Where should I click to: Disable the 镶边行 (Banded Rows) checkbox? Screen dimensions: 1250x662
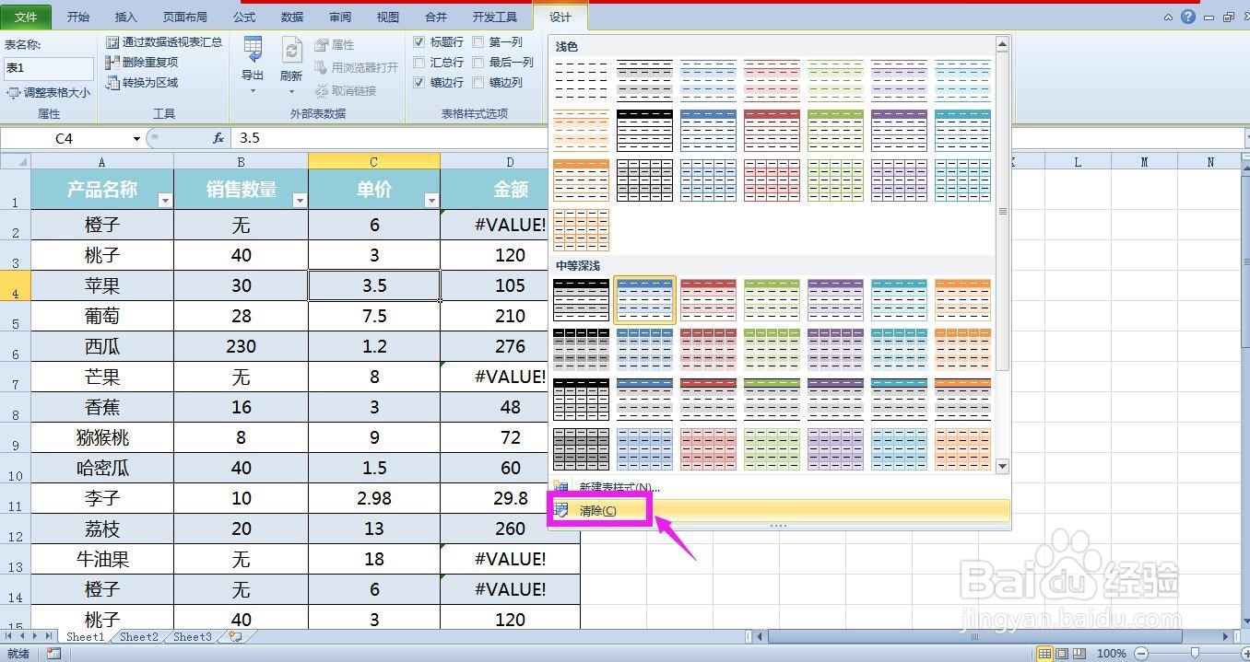[420, 82]
